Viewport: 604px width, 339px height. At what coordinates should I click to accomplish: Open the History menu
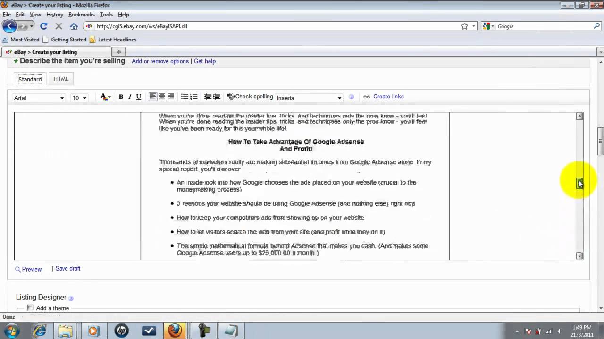[x=55, y=15]
